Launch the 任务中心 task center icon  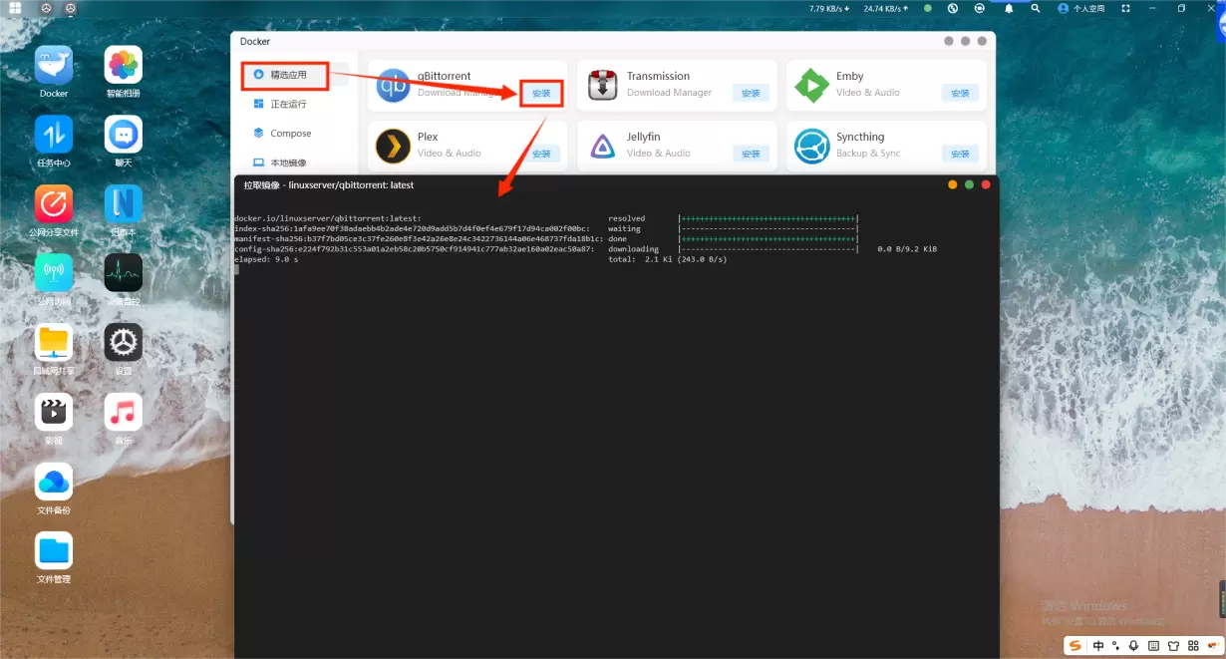coord(54,135)
